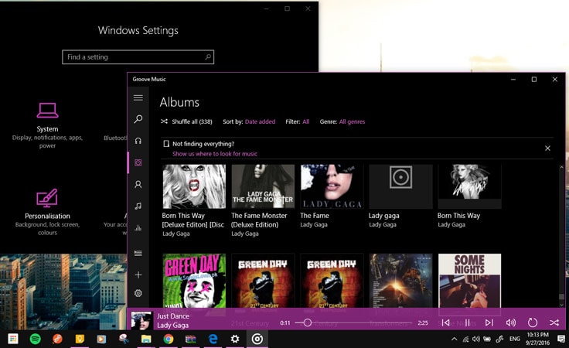
Task: Open battery status in system tray
Action: [x=487, y=339]
